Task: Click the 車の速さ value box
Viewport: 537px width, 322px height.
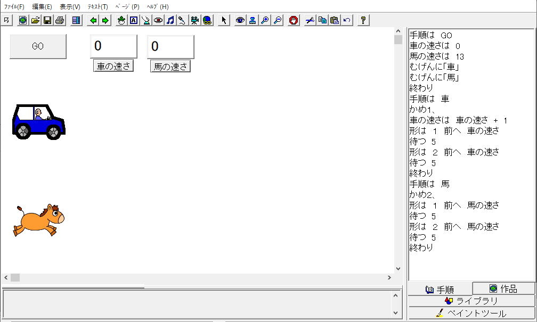Action: pyautogui.click(x=113, y=46)
